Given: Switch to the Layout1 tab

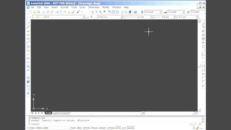Looking at the screenshot, I should pos(56,113).
